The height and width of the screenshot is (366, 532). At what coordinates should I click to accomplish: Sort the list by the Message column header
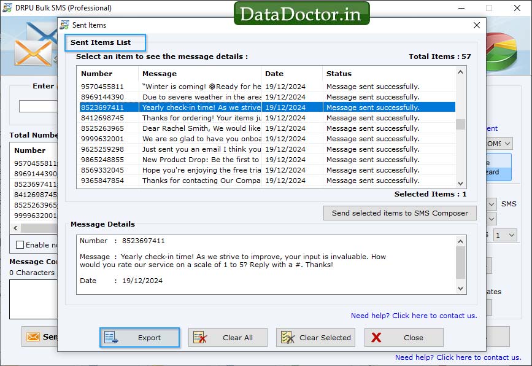point(200,74)
